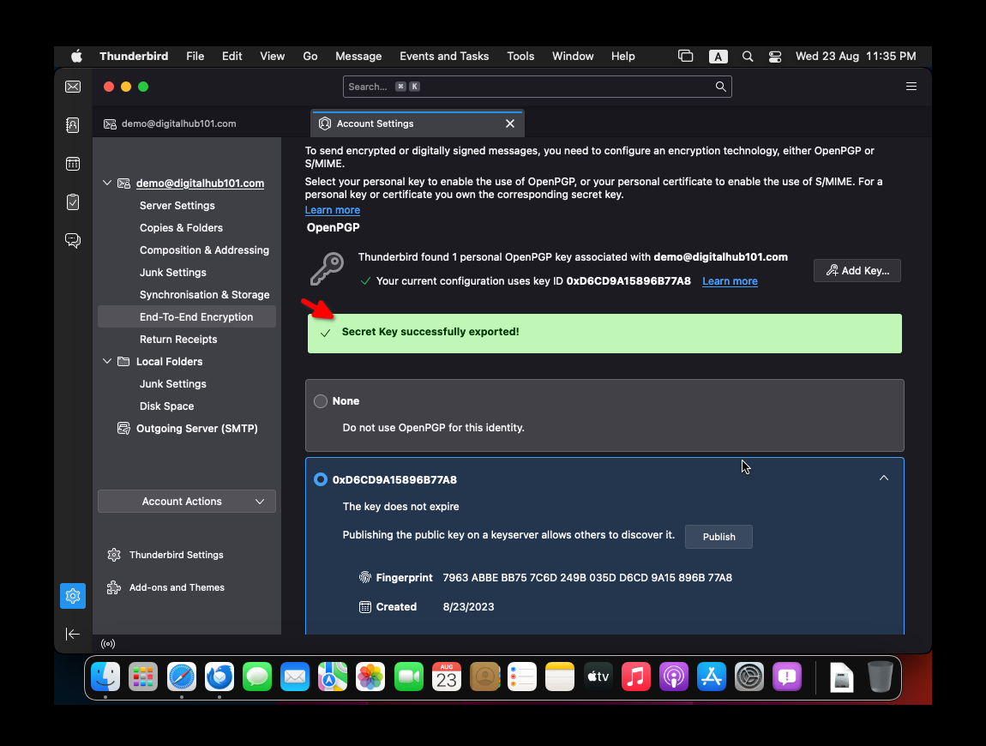Open Spotlight search in the menu bar

point(748,57)
